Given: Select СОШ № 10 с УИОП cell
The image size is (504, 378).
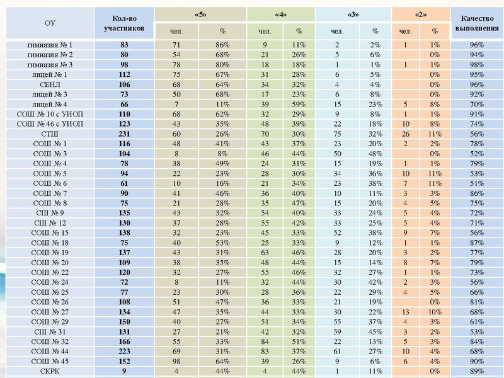Looking at the screenshot, I should (50, 114).
